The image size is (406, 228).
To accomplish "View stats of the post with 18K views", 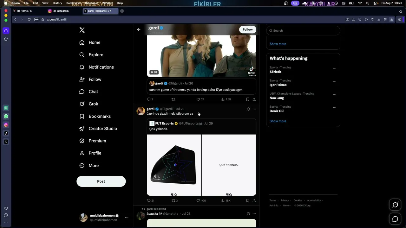I will 226,200.
